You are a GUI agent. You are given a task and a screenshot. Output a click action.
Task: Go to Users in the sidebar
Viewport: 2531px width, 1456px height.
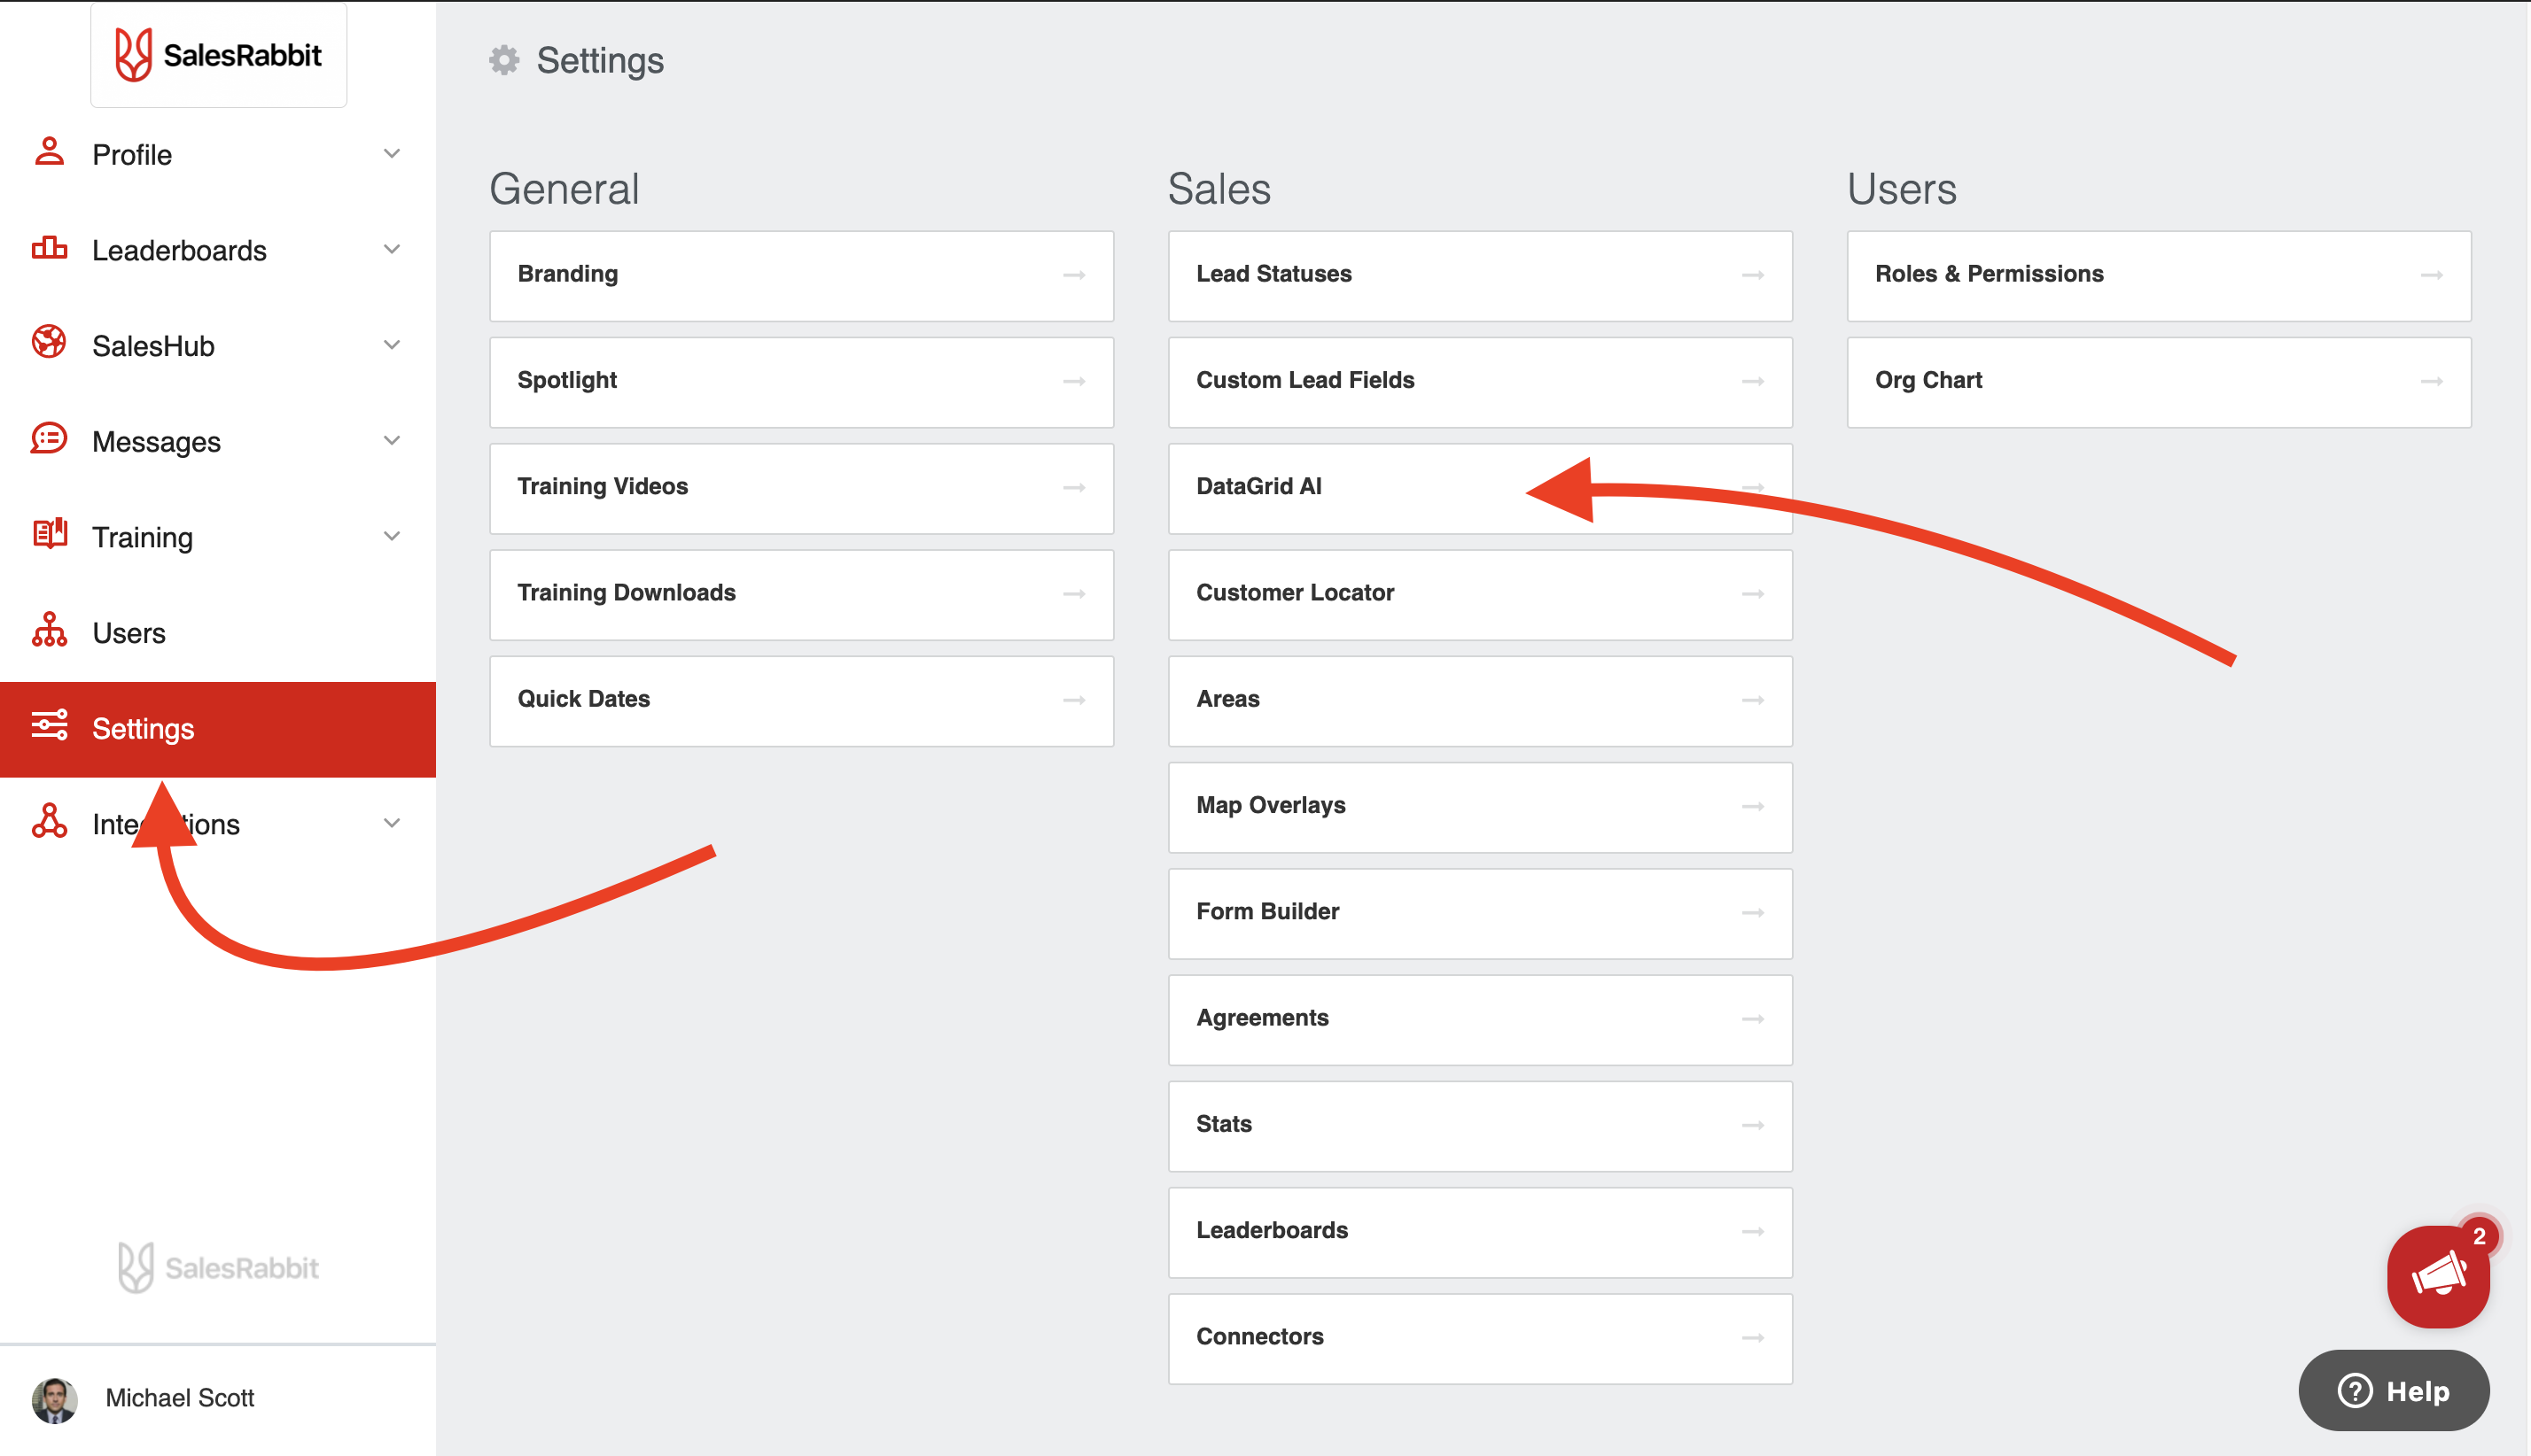[x=218, y=633]
